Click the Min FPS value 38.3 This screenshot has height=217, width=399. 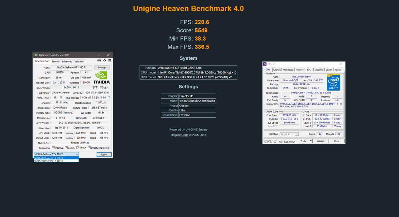pyautogui.click(x=200, y=39)
